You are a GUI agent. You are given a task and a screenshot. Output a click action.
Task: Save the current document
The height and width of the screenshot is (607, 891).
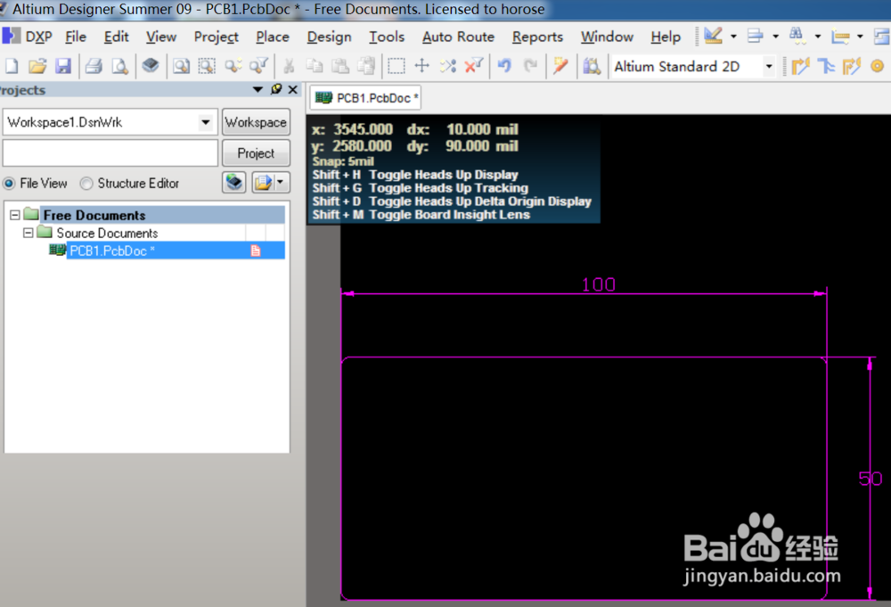(x=62, y=67)
